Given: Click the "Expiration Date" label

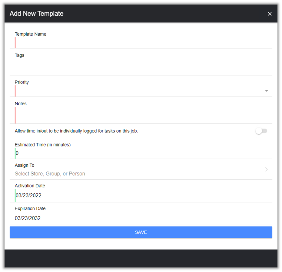Looking at the screenshot, I should 30,208.
